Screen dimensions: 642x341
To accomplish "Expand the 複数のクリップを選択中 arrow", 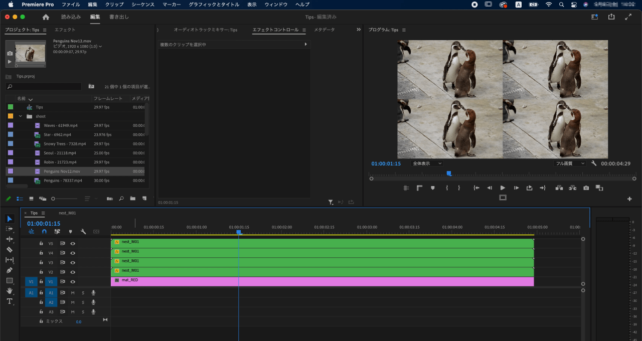I will click(306, 45).
